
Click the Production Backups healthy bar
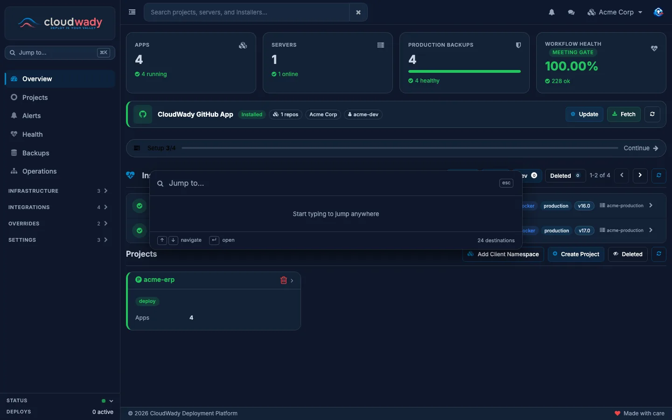tap(464, 71)
